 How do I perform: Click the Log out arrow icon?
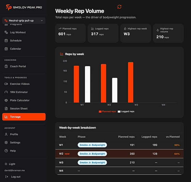(x=7, y=177)
